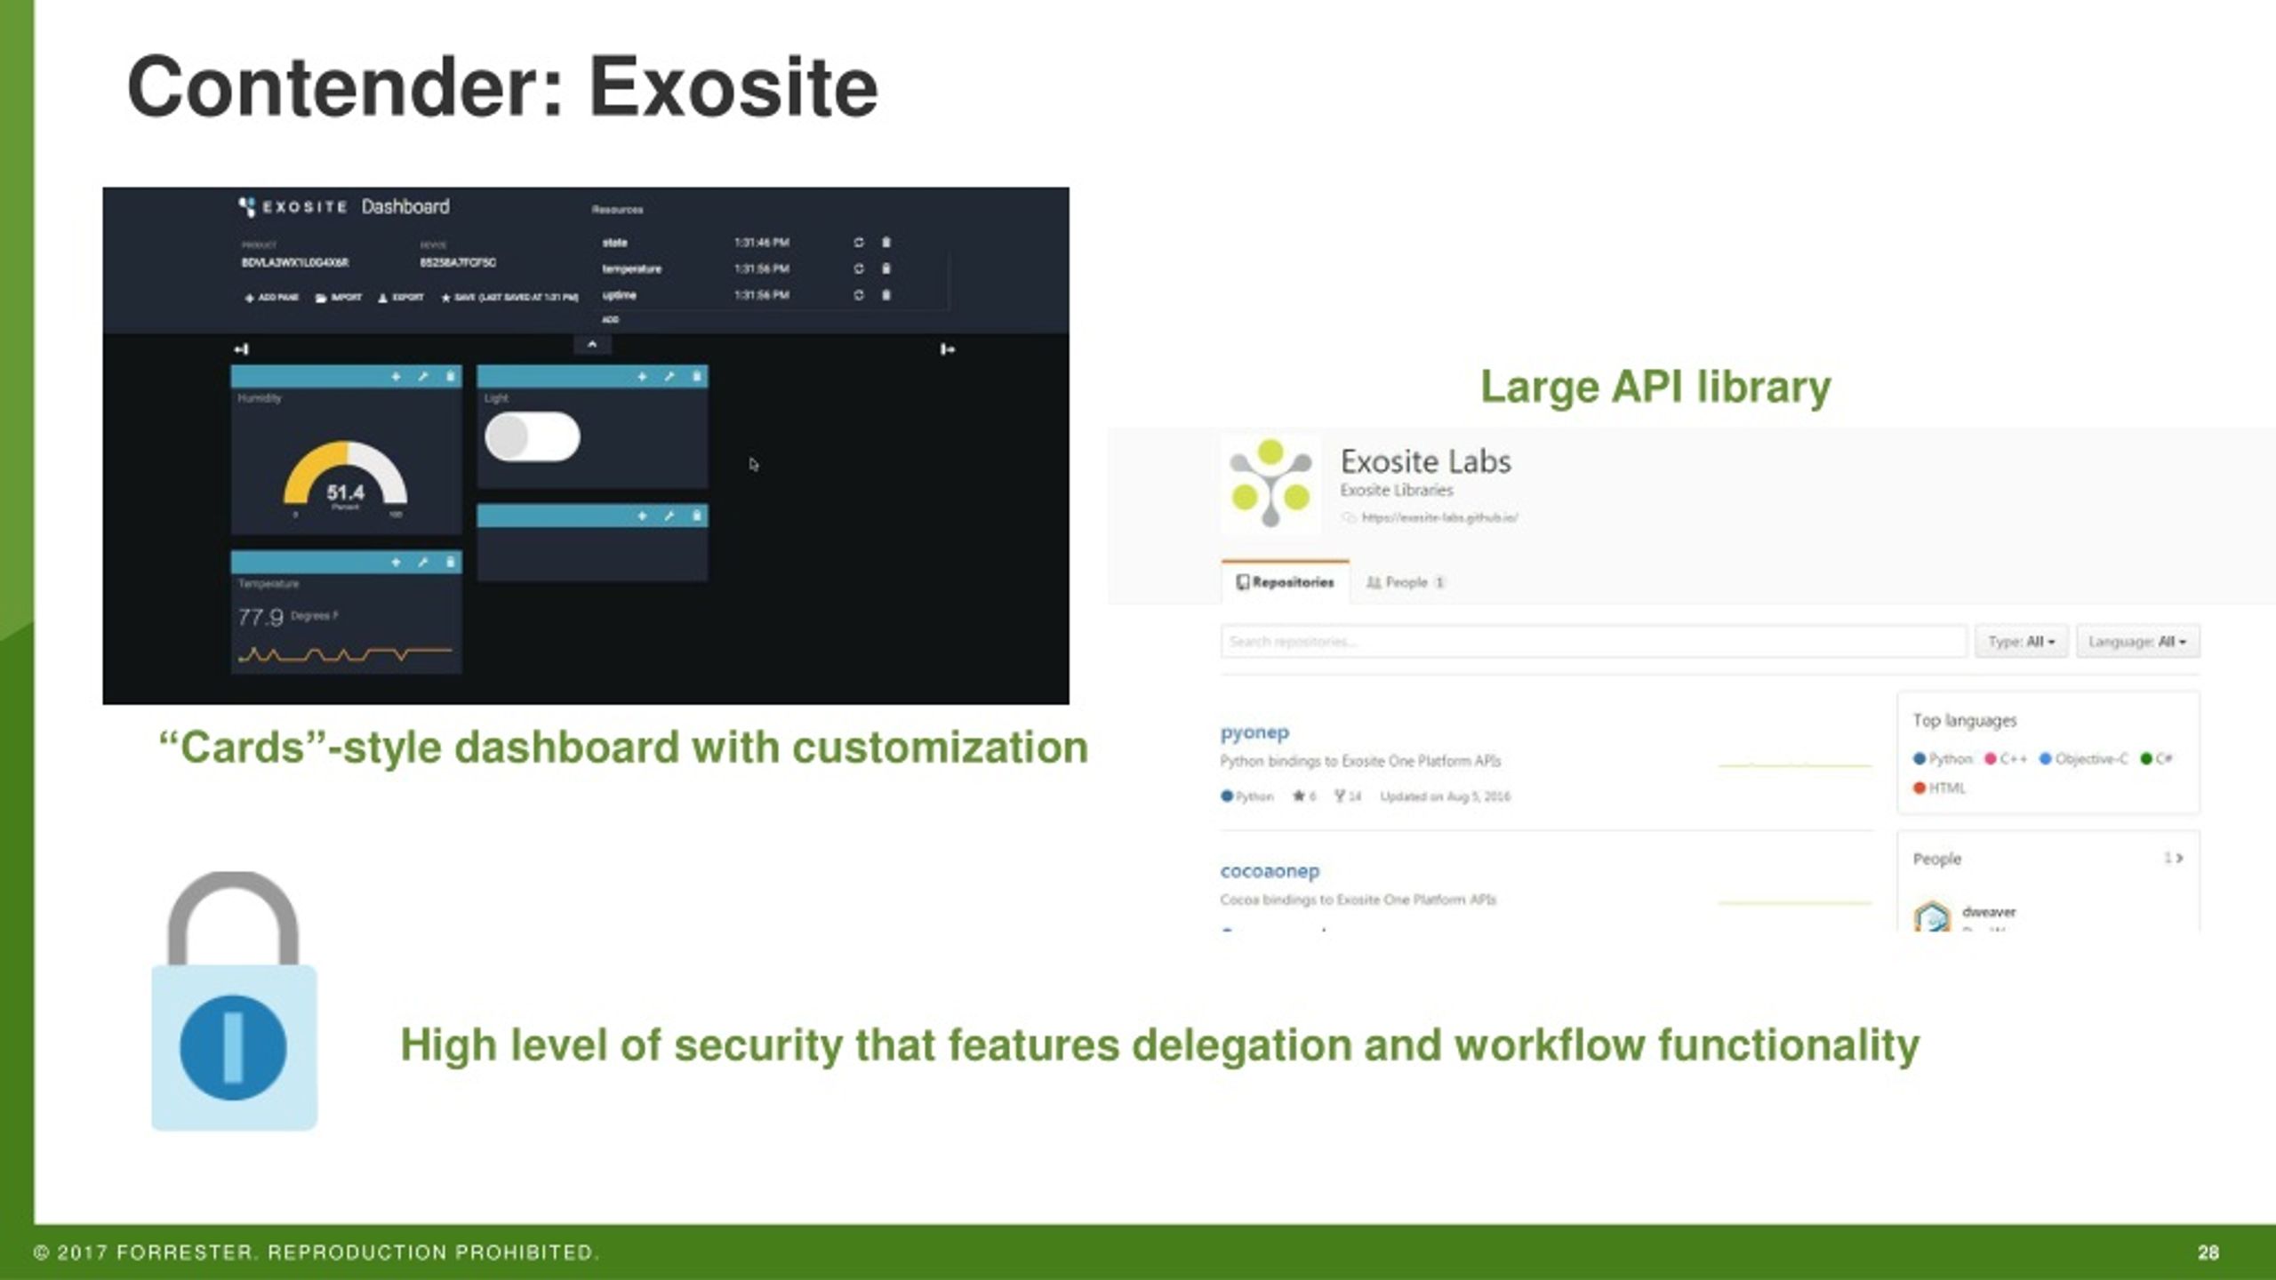
Task: Open the exosite-labs.github.io link
Action: point(1439,517)
